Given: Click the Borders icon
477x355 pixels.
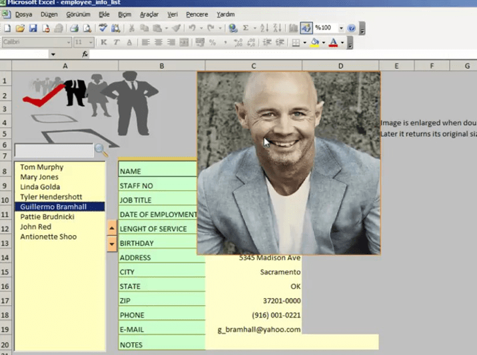Looking at the screenshot, I should 296,43.
